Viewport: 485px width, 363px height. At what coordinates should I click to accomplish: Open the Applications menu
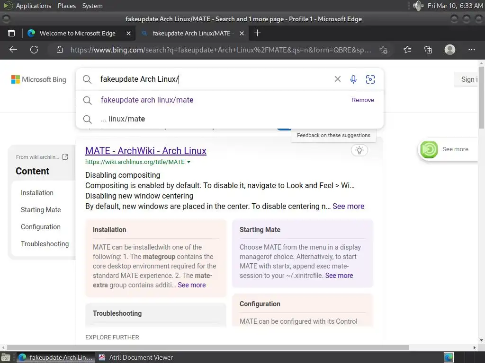pos(34,6)
